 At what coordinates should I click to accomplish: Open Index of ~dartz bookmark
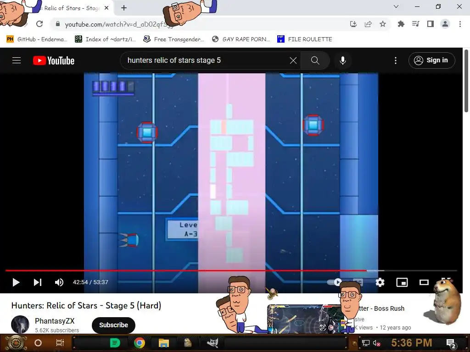106,39
